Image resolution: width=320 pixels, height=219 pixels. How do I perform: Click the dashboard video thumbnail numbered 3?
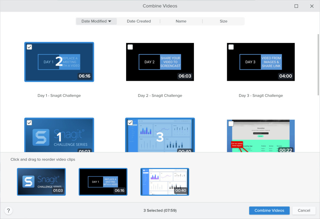(x=160, y=135)
